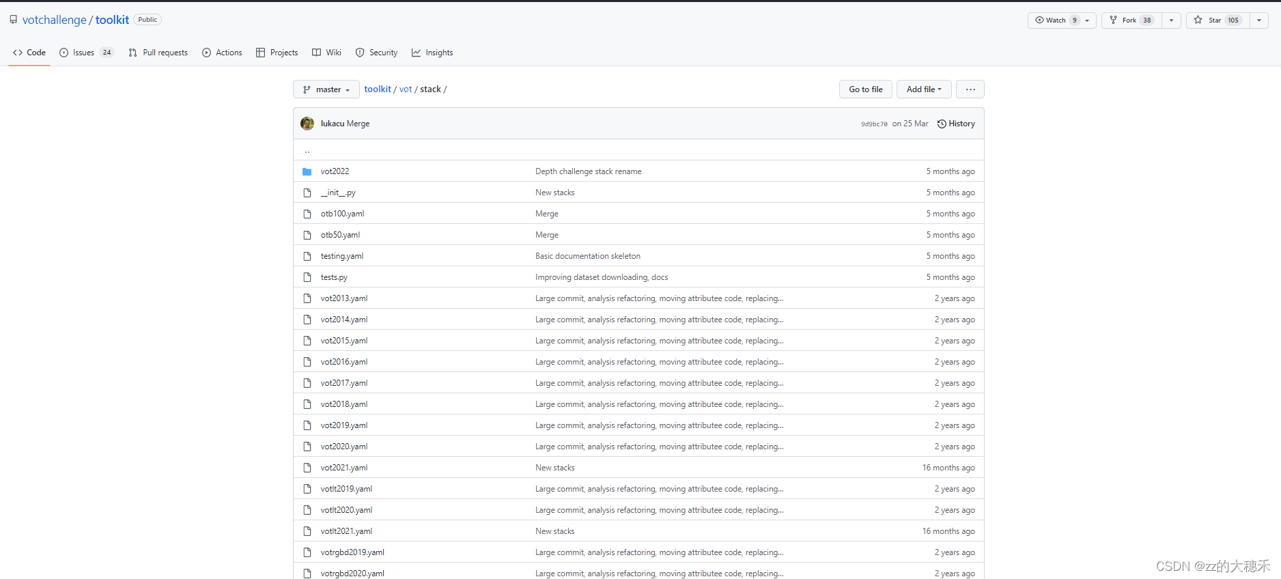
Task: Open the votchallenge owner link
Action: (x=55, y=20)
